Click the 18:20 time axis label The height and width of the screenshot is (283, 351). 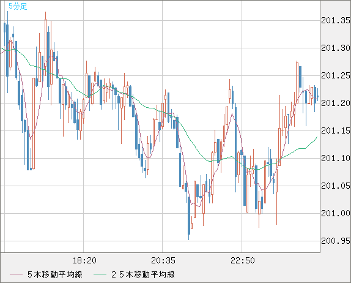tap(84, 260)
